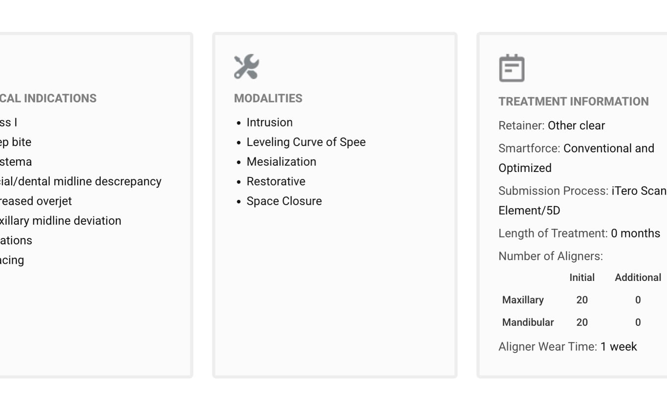The image size is (667, 408).
Task: Select the Space Closure item
Action: [284, 201]
